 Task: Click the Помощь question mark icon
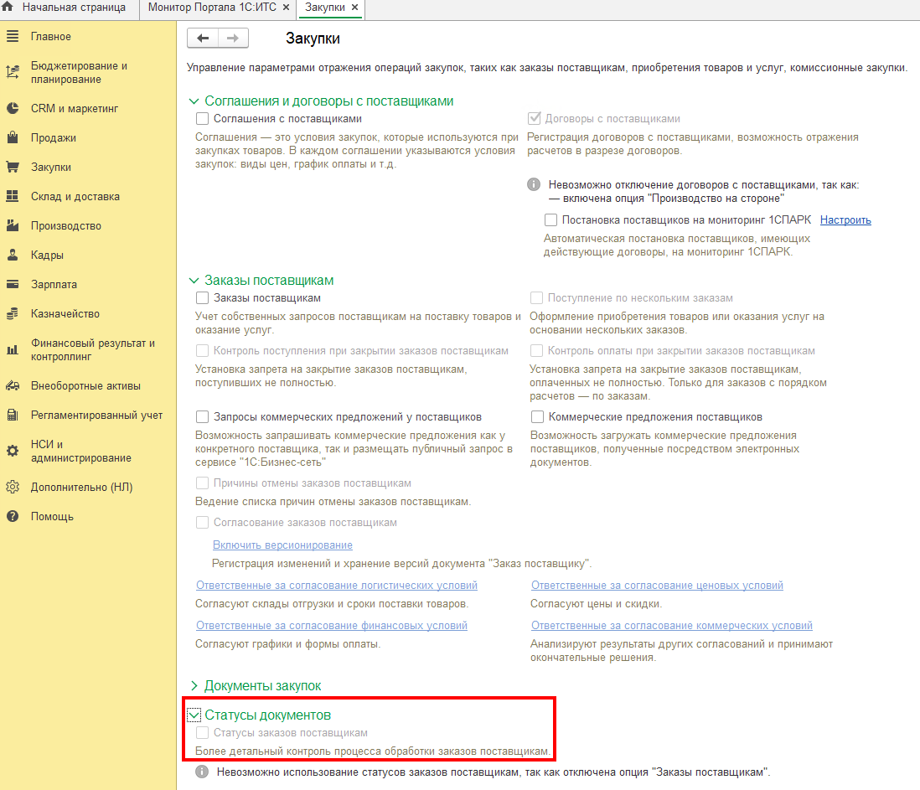point(13,517)
